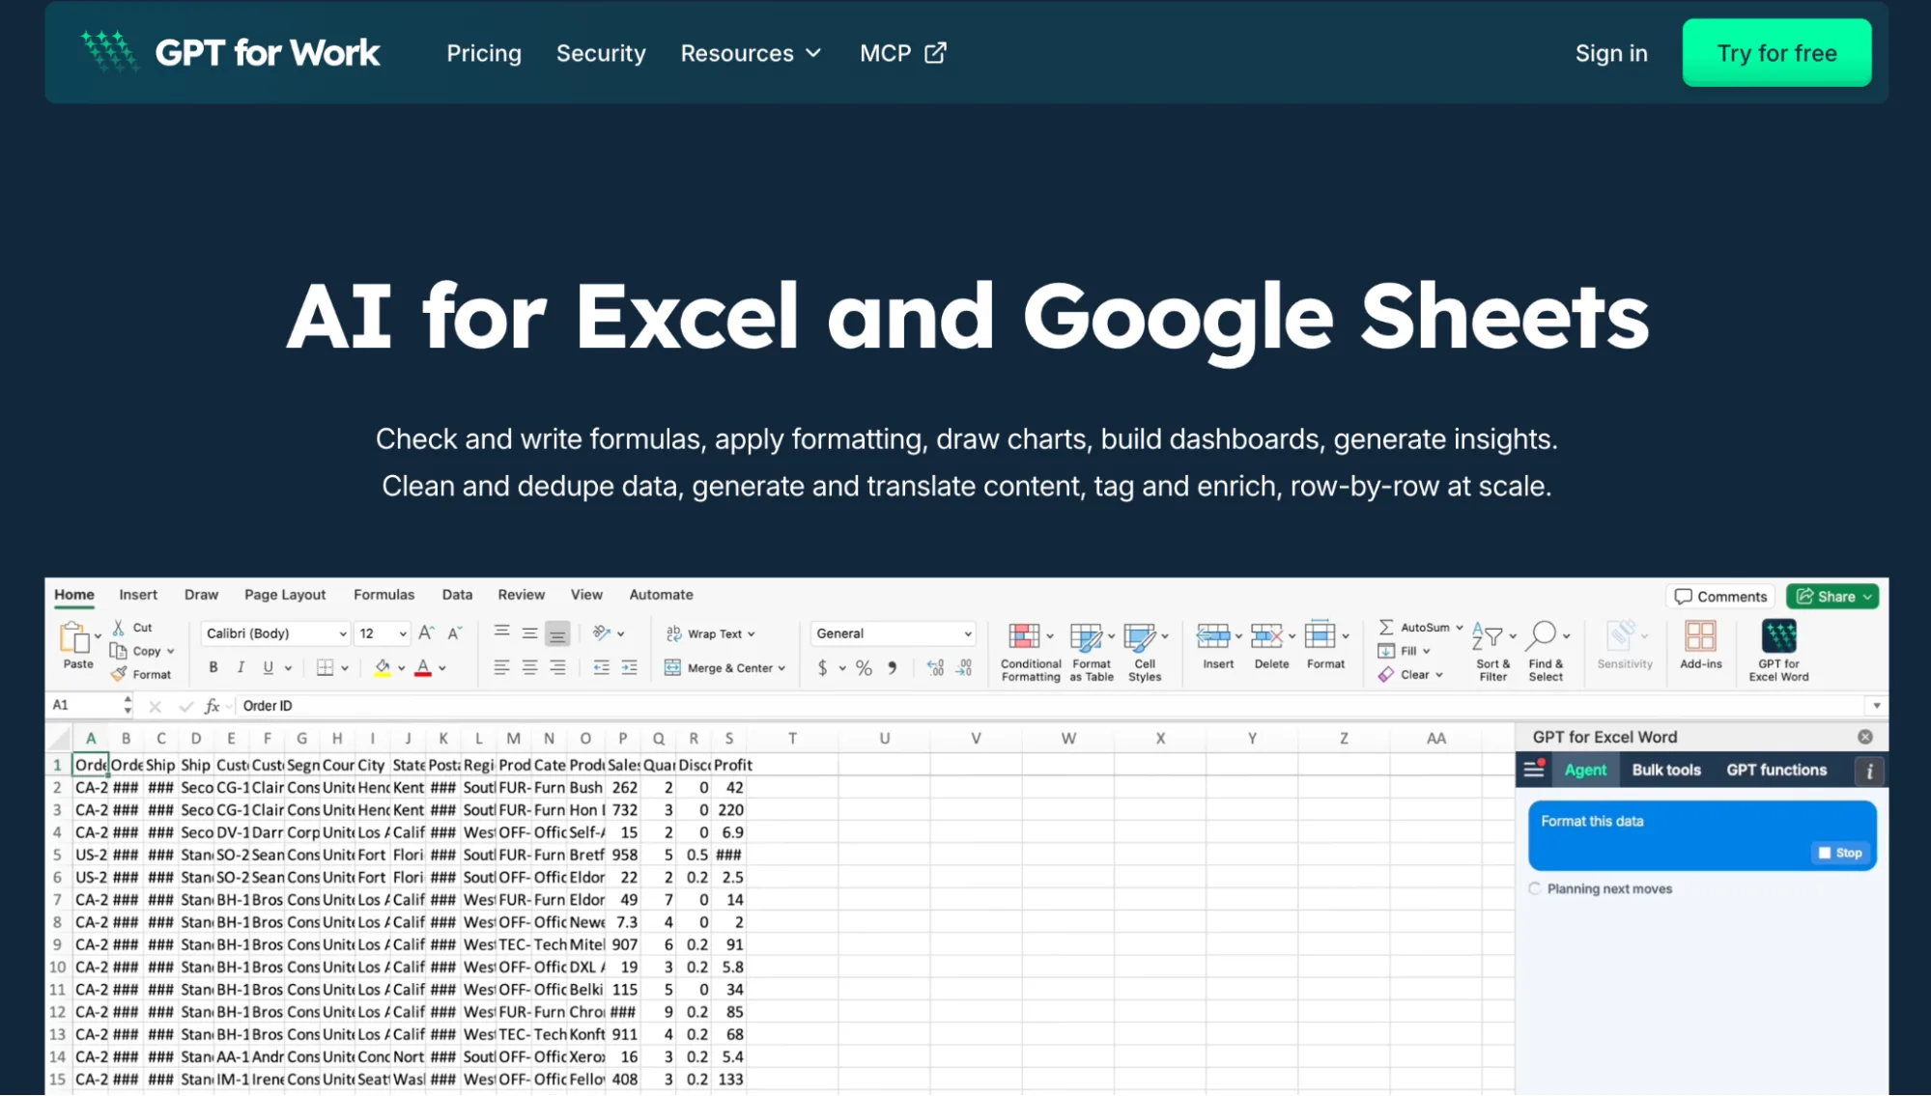Open sidebar hamburger menu
The image size is (1931, 1096).
(x=1534, y=770)
